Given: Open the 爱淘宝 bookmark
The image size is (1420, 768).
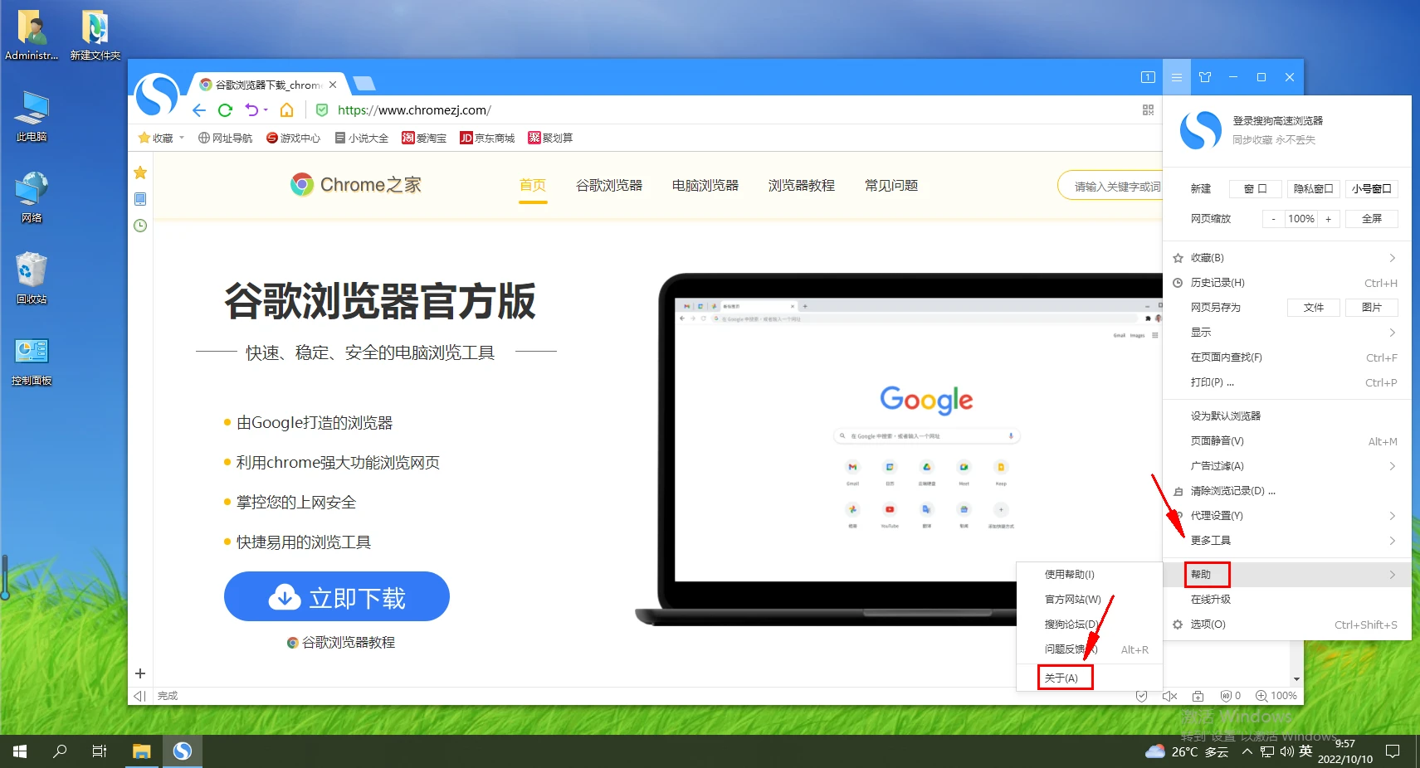Looking at the screenshot, I should [x=424, y=138].
